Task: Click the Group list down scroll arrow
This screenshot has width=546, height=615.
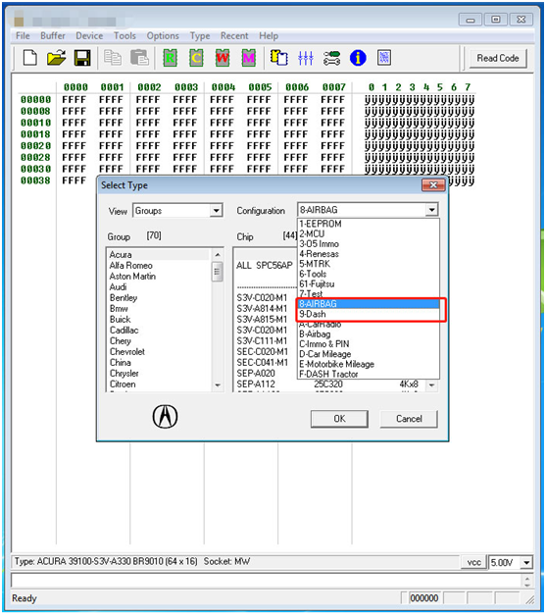Action: [218, 385]
